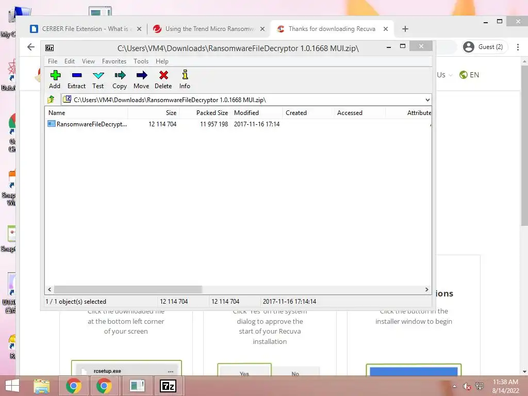
Task: Close the Recuva download tab
Action: pos(386,29)
